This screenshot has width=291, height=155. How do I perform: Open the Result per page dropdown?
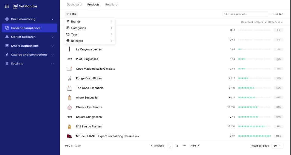point(277,146)
